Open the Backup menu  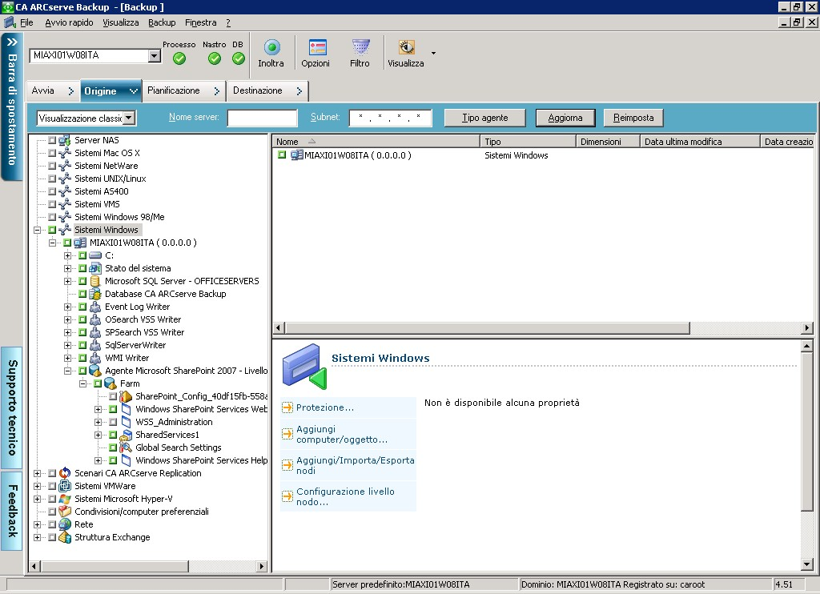tap(160, 22)
